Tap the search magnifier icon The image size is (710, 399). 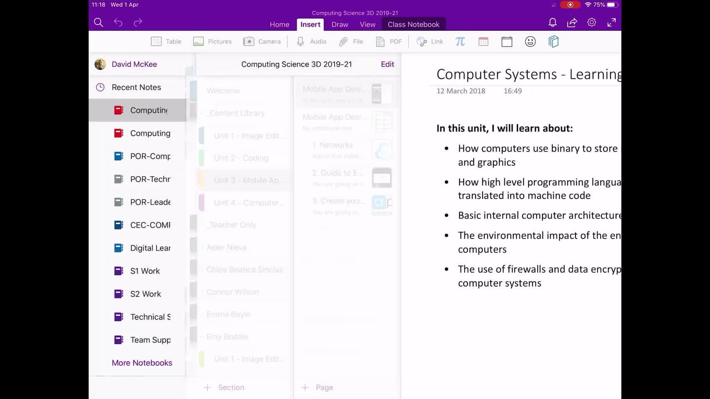click(x=99, y=22)
